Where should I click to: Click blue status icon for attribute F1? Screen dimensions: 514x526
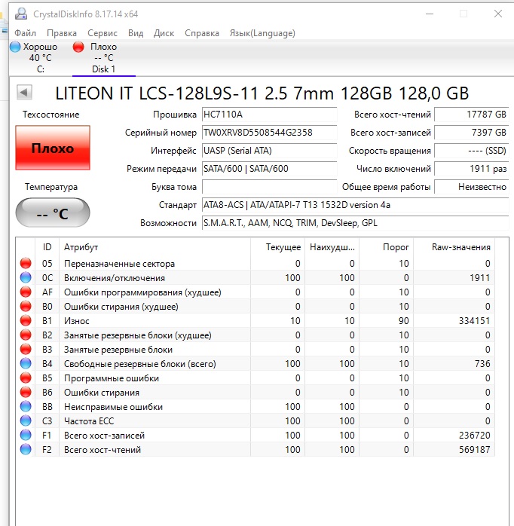click(x=26, y=435)
